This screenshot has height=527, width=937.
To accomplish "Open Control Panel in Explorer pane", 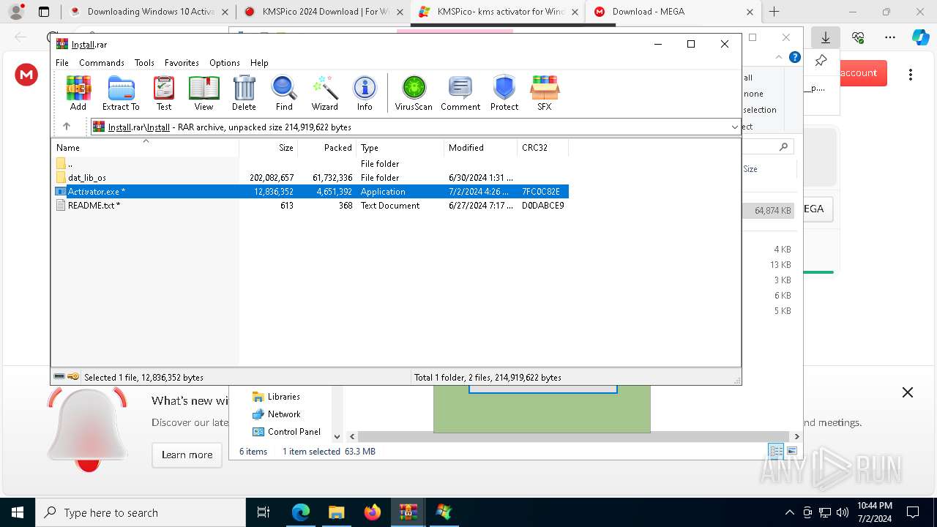I will tap(287, 432).
